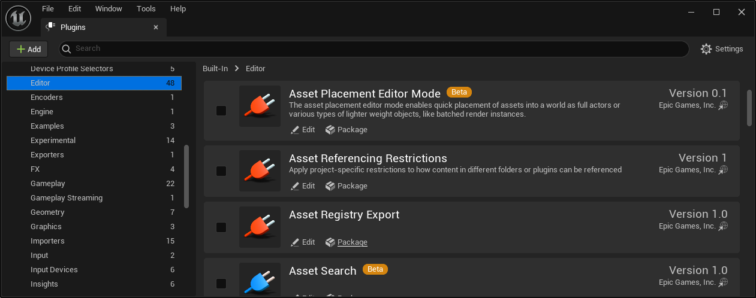Image resolution: width=756 pixels, height=298 pixels.
Task: Enable Asset Placement Editor Mode plugin checkbox
Action: [221, 111]
